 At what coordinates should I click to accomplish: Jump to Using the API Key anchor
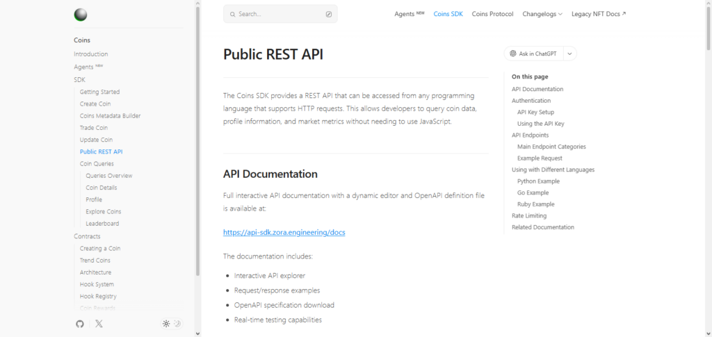pos(541,124)
